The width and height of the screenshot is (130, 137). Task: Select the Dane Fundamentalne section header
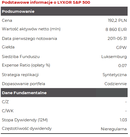point(64,93)
